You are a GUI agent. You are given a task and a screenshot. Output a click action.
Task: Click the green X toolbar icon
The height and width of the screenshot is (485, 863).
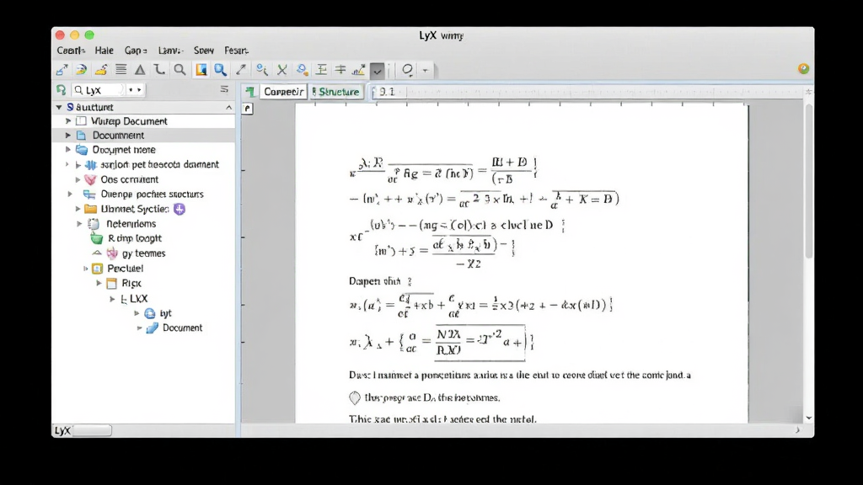(x=282, y=70)
